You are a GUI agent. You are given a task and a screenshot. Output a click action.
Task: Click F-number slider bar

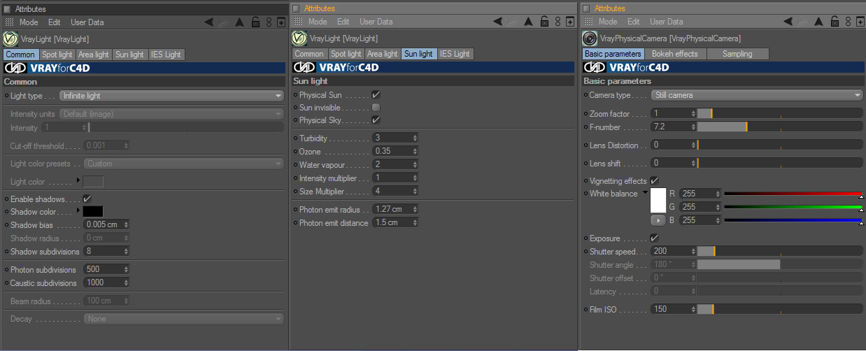point(780,127)
